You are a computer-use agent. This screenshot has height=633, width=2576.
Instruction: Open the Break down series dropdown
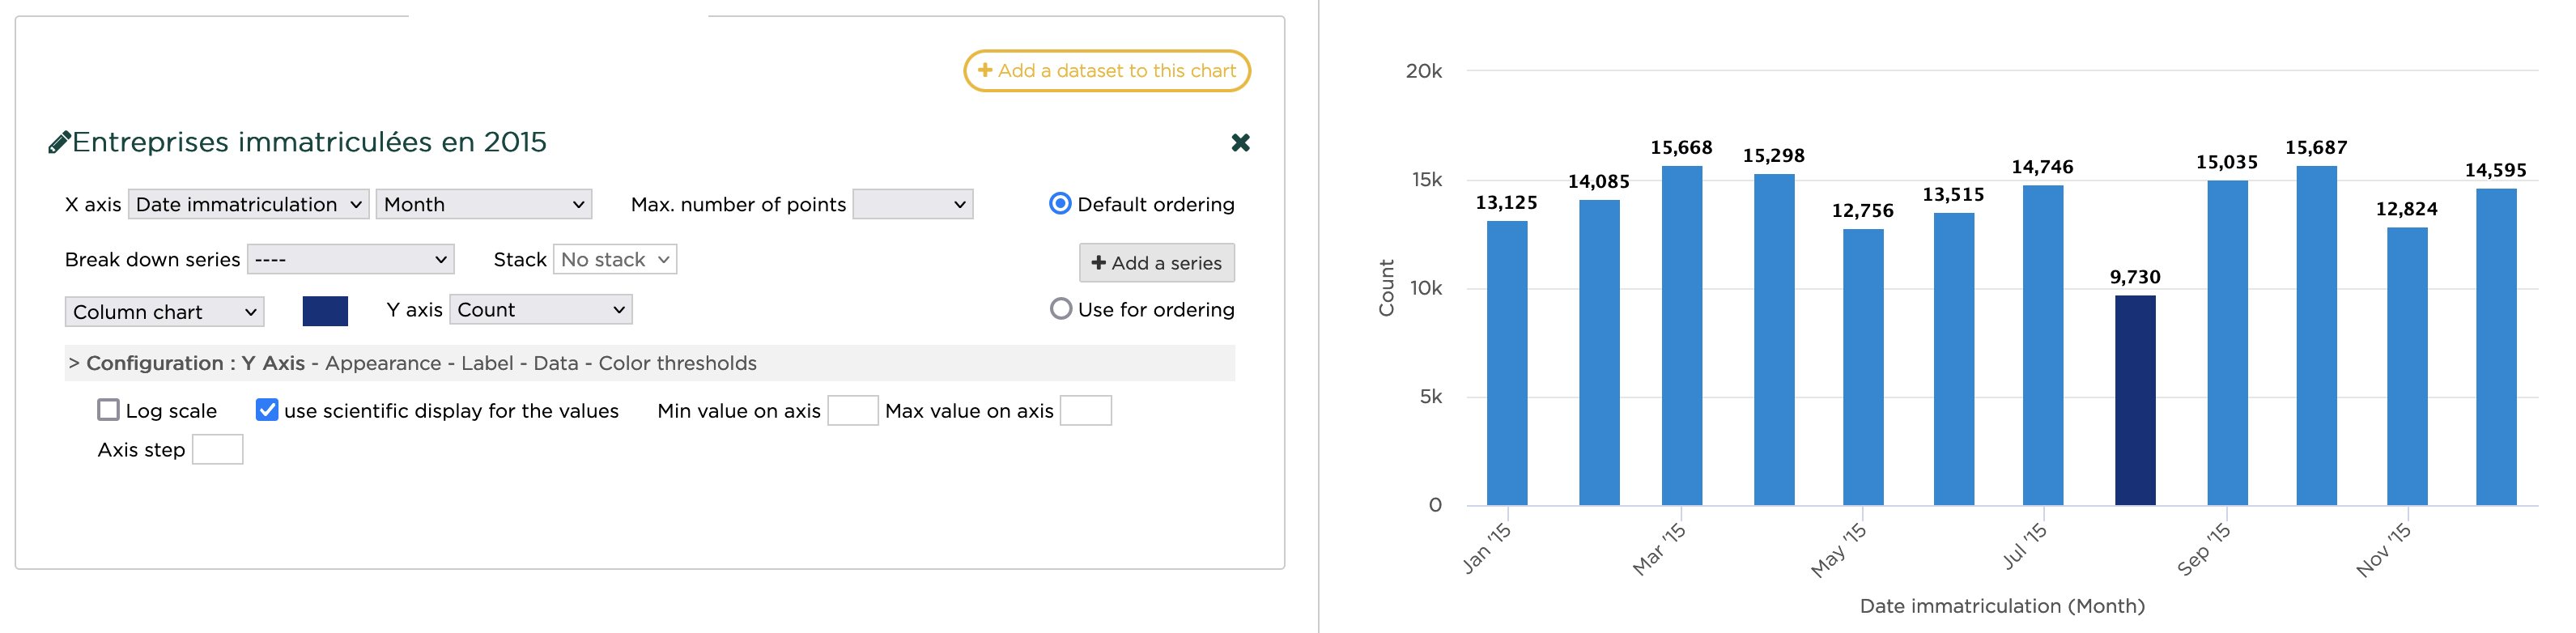351,259
